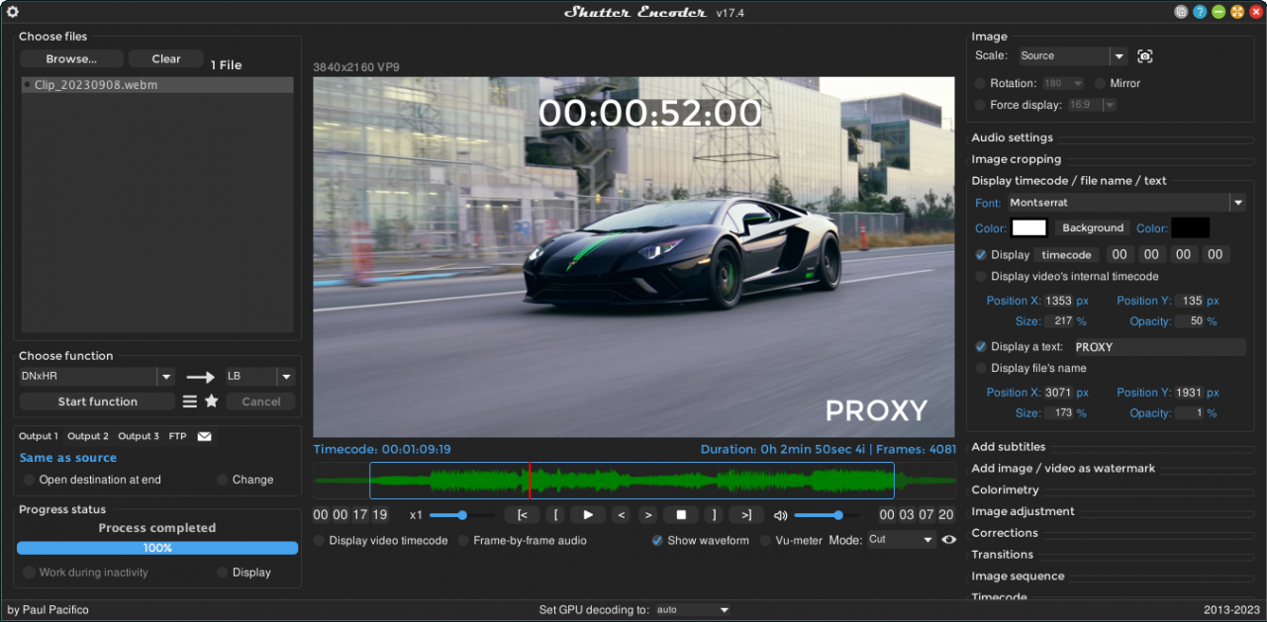Enable the Vu-meter option
Viewport: 1267px width, 622px height.
coord(764,540)
